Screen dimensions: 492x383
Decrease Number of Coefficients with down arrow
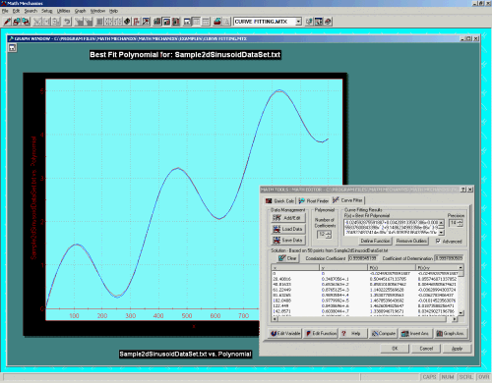[329, 236]
